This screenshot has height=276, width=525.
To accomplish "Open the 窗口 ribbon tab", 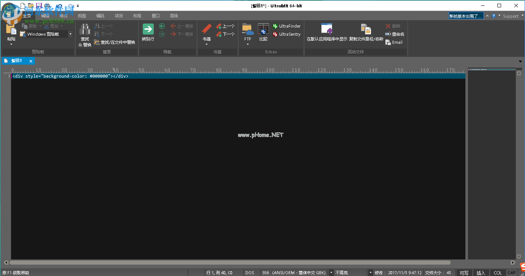I will tap(156, 16).
